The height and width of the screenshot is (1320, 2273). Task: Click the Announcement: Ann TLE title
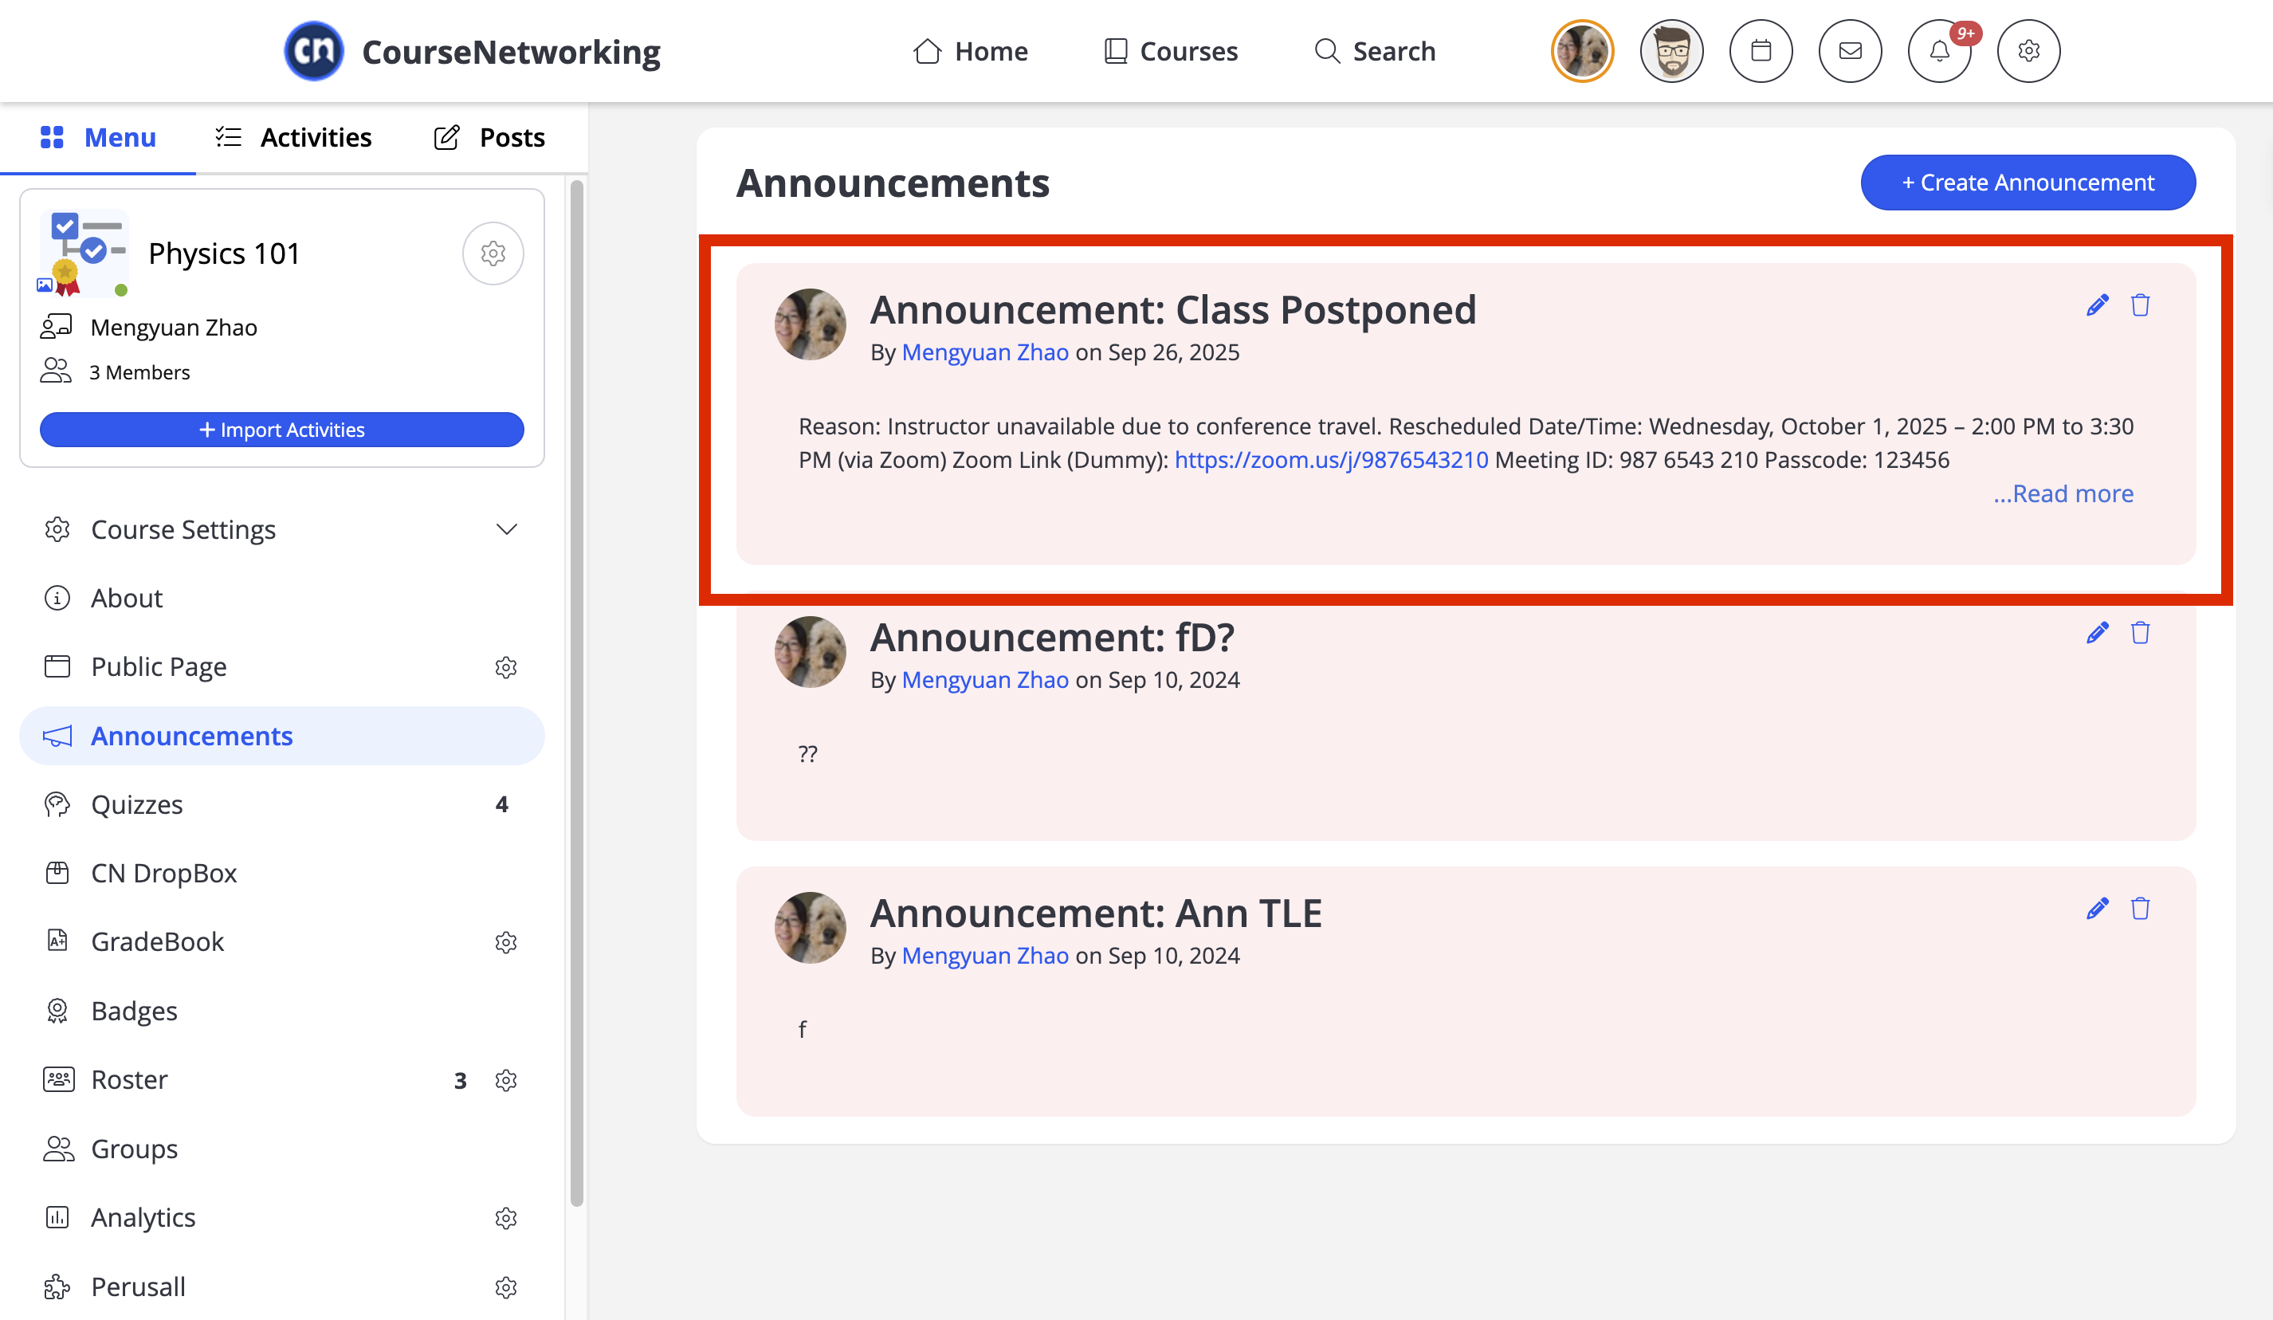[x=1096, y=913]
